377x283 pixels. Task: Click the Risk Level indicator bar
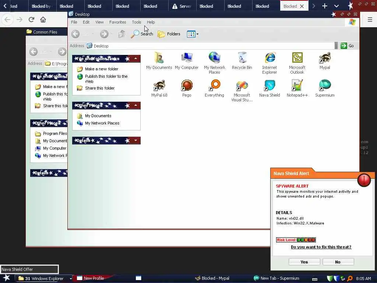click(x=296, y=240)
